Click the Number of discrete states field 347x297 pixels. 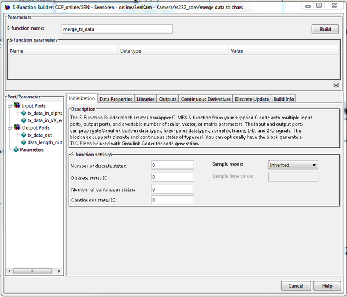click(172, 165)
